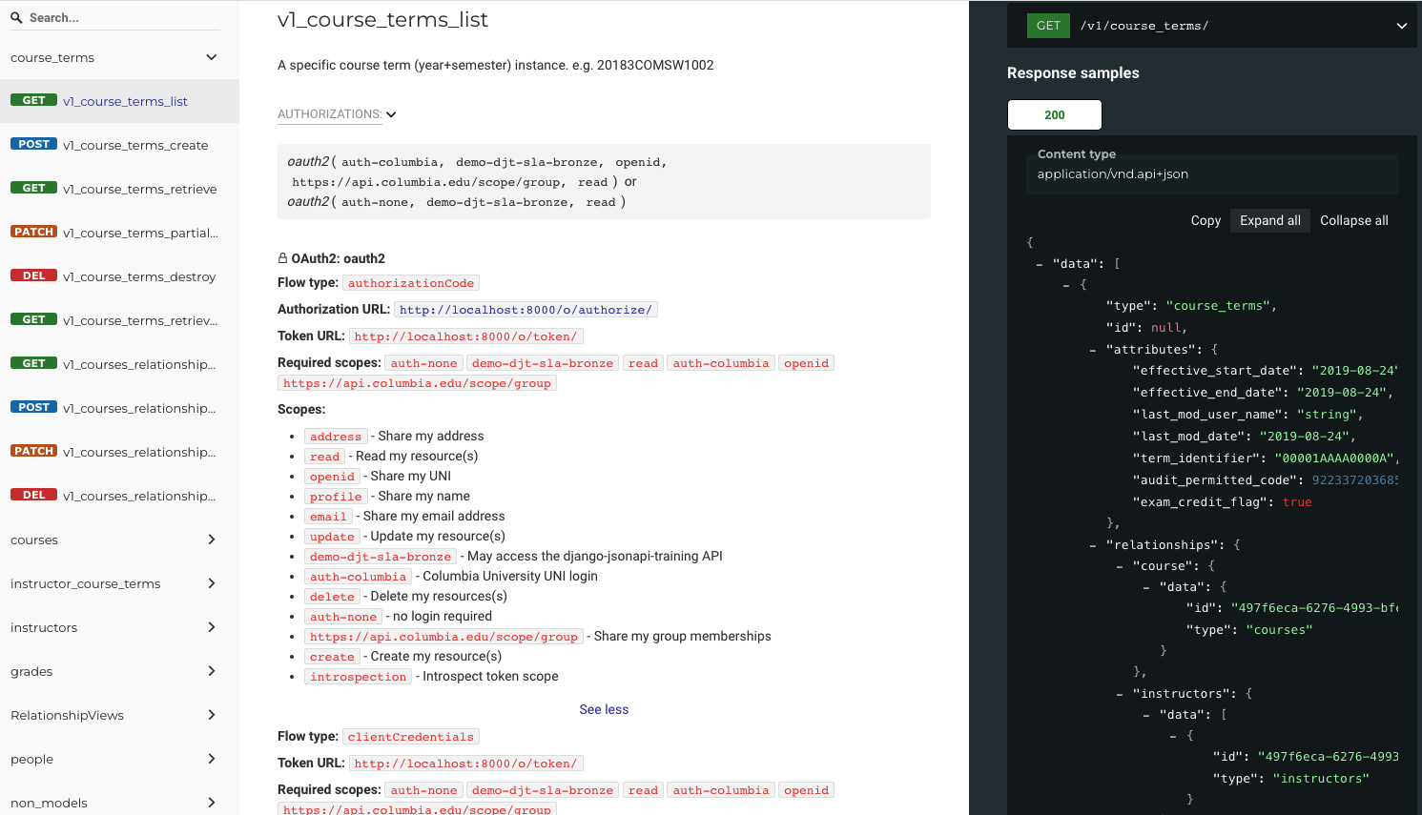Click POST badge of v1_course_terms_create

click(x=33, y=144)
